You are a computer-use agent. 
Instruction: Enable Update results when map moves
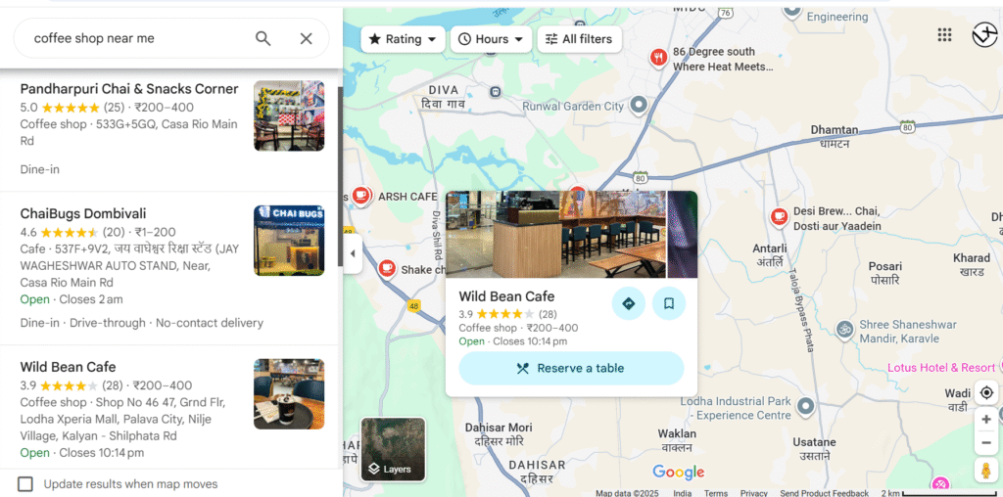[24, 484]
